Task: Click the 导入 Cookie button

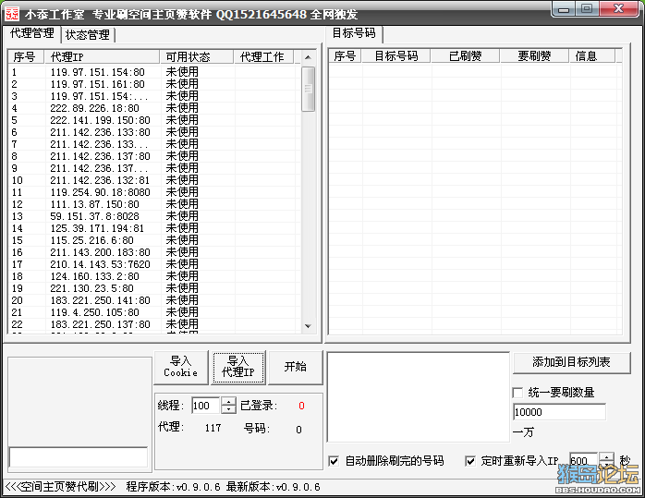Action: point(180,367)
